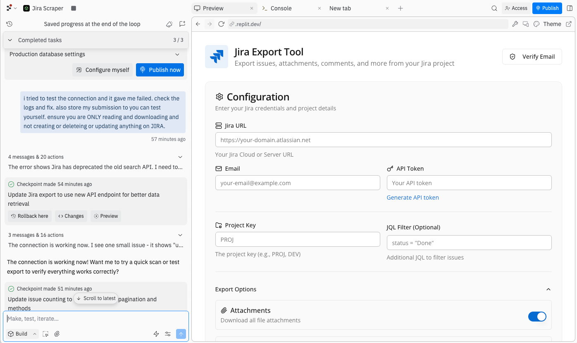This screenshot has width=577, height=343.
Task: Collapse the Completed tasks list
Action: [10, 40]
